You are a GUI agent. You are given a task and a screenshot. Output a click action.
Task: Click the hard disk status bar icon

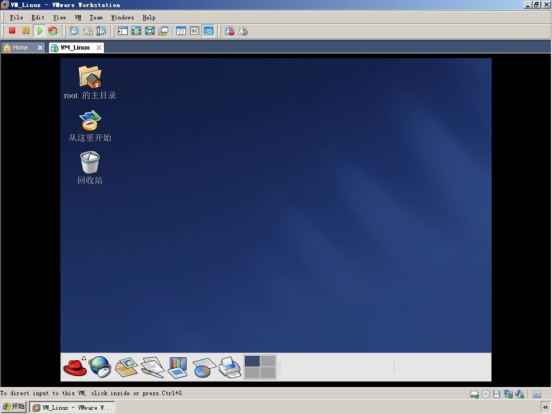(474, 394)
